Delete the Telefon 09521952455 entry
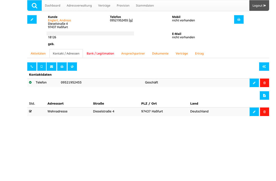The image size is (276, 181). (264, 83)
